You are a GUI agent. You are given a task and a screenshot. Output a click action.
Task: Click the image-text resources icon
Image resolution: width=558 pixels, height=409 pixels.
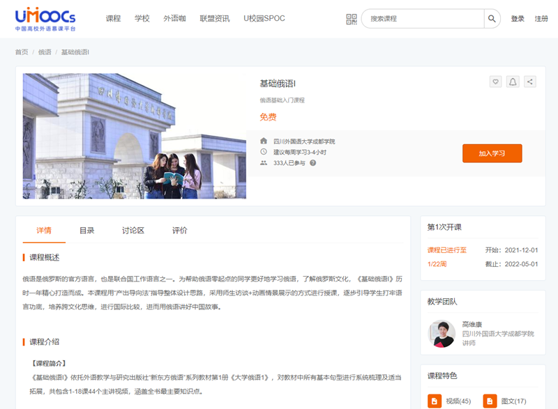coord(490,401)
